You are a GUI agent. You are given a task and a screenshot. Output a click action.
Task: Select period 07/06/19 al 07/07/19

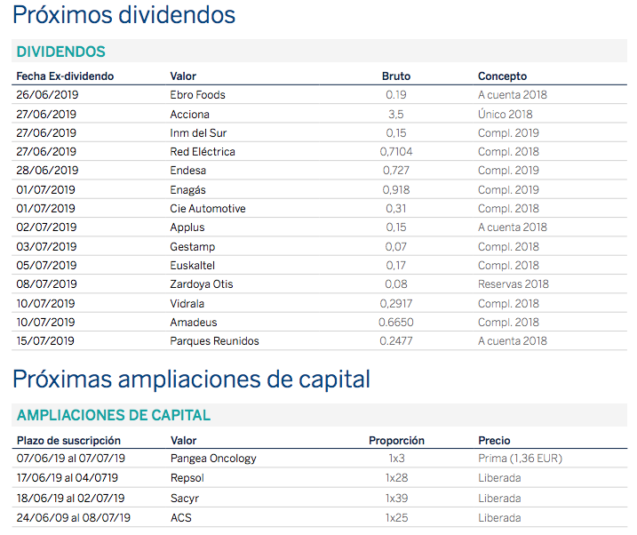71,459
